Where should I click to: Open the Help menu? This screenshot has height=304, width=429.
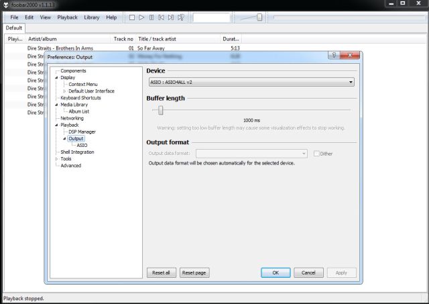pyautogui.click(x=111, y=17)
